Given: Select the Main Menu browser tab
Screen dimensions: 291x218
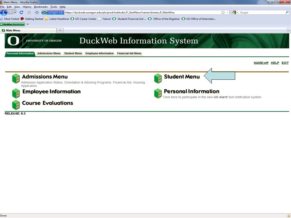Looking at the screenshot, I should pyautogui.click(x=28, y=30).
